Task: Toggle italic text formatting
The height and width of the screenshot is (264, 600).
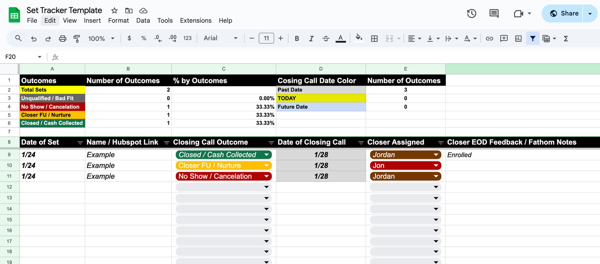Action: pos(311,38)
